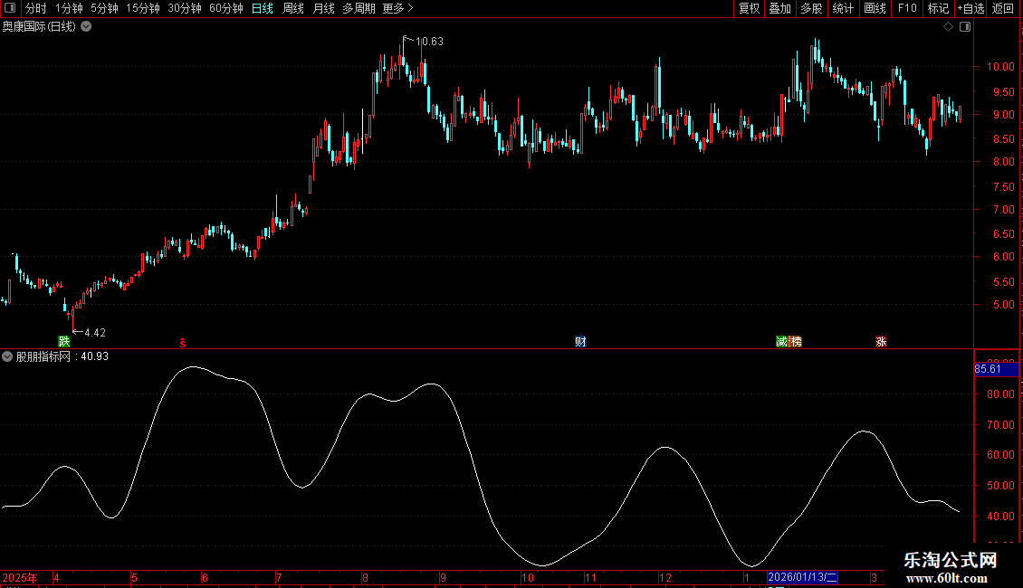Add stock via +自选 button
This screenshot has width=1023, height=588.
969,8
